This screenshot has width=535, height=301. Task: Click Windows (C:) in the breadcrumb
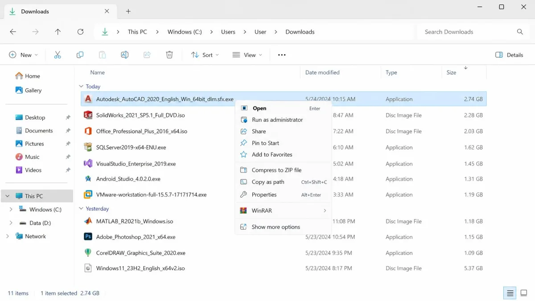185,32
